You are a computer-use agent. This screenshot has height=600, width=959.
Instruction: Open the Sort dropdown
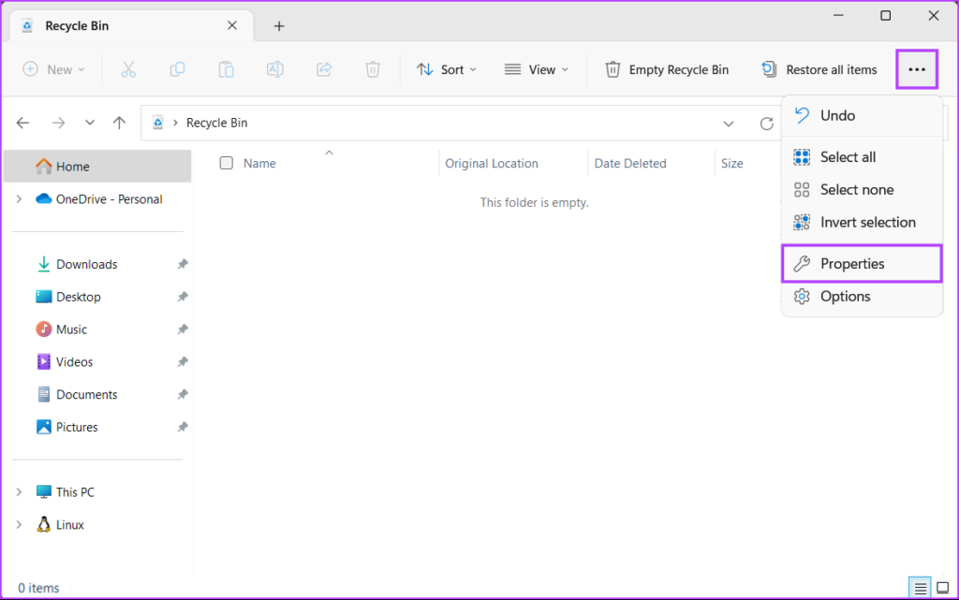point(447,69)
